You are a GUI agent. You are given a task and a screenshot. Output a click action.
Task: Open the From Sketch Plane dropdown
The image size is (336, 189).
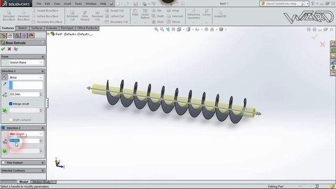(26, 62)
